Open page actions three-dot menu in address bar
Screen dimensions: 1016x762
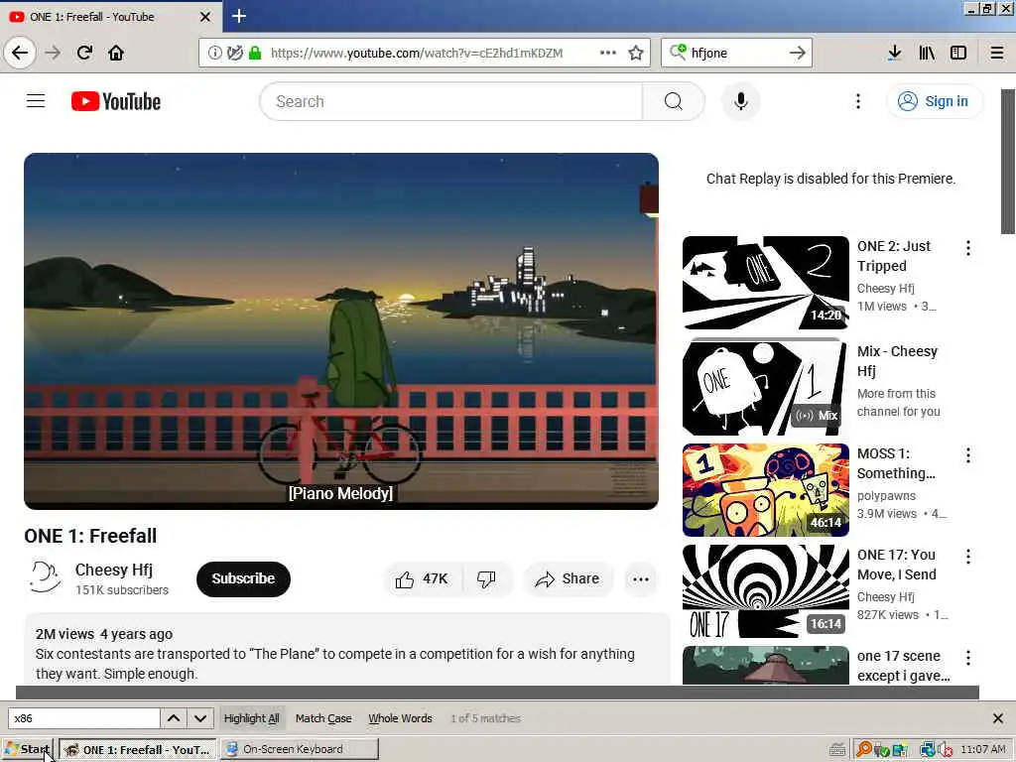coord(608,53)
